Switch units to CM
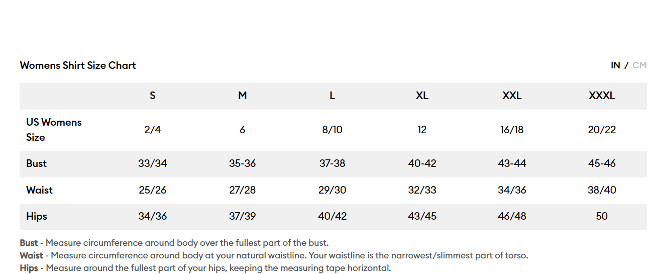Viewport: 653px width, 274px height. point(639,65)
